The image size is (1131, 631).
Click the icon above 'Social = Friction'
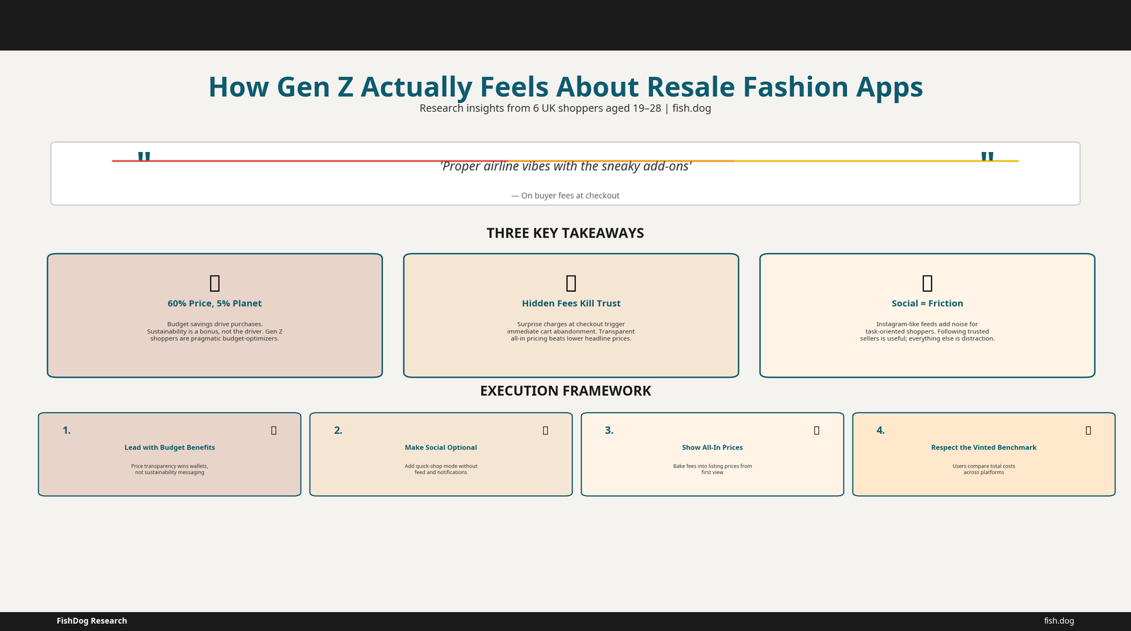(927, 283)
